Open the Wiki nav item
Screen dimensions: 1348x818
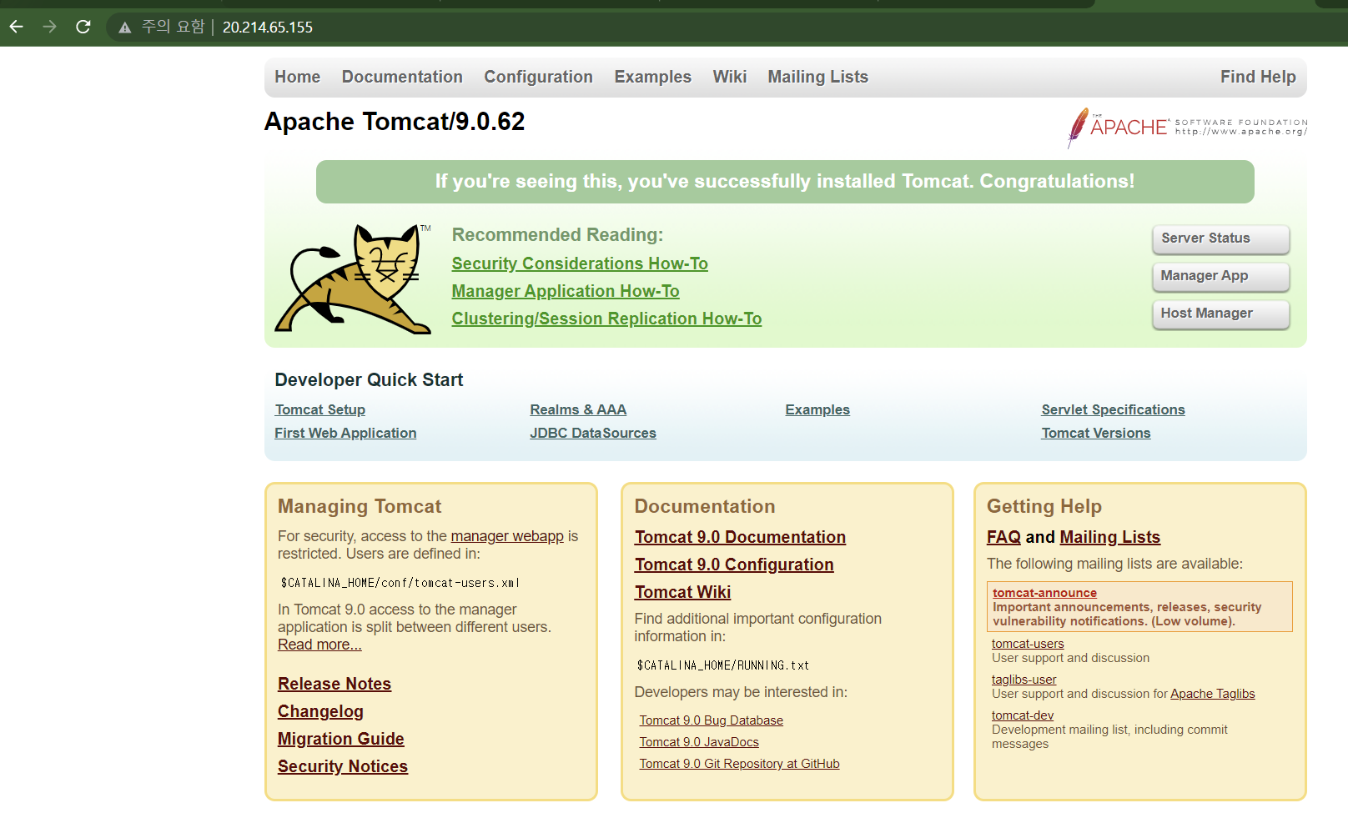pyautogui.click(x=730, y=77)
